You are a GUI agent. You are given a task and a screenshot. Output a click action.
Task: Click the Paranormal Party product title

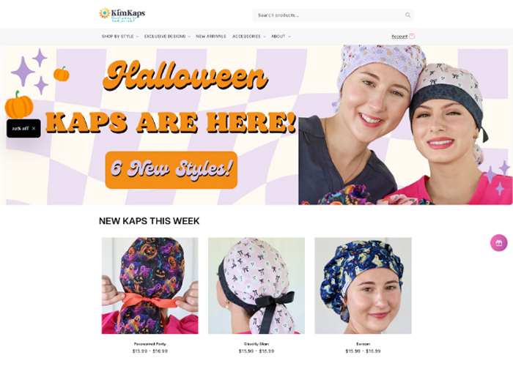tap(150, 344)
